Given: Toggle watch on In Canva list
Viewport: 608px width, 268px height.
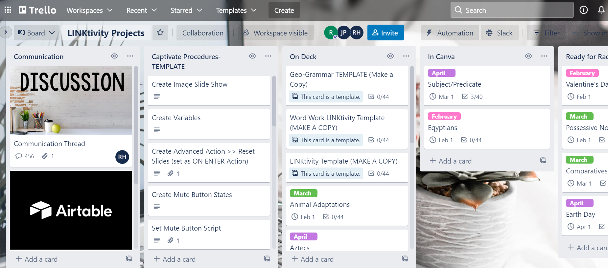Looking at the screenshot, I should coord(528,56).
